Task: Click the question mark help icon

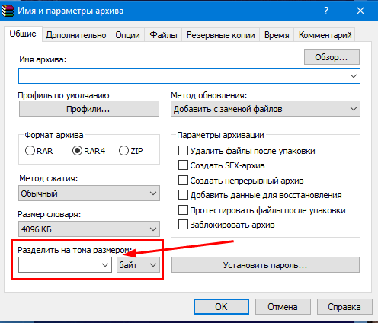Action: click(326, 11)
